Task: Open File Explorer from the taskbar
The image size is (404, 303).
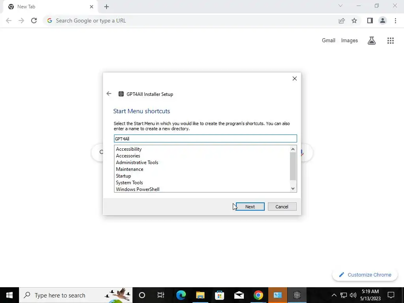Action: 200,295
